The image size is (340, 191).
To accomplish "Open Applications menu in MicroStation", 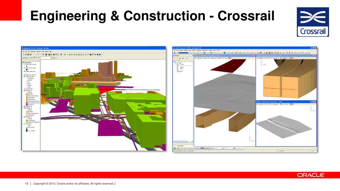I will (205, 50).
